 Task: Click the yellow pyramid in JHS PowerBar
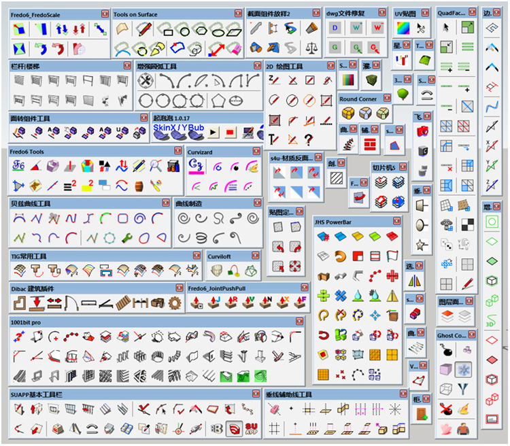click(x=392, y=296)
